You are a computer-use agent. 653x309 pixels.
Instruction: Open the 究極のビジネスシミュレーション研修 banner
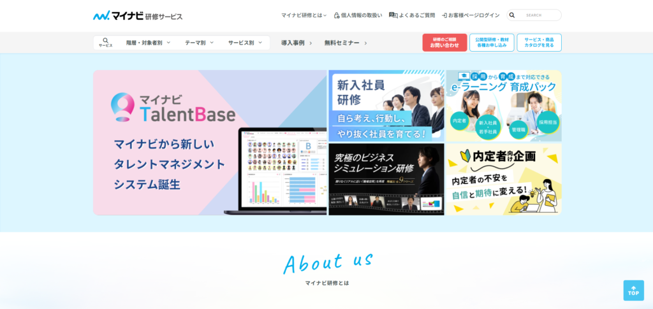[x=386, y=179]
